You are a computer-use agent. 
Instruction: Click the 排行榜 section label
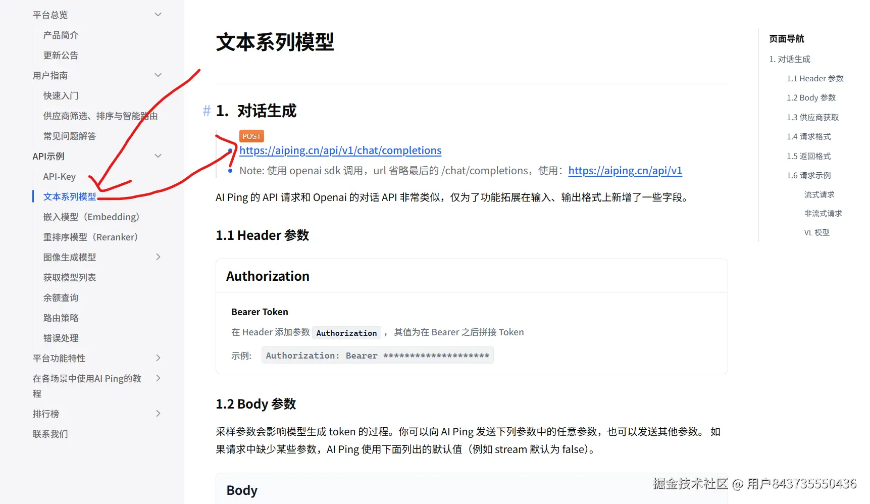(46, 414)
